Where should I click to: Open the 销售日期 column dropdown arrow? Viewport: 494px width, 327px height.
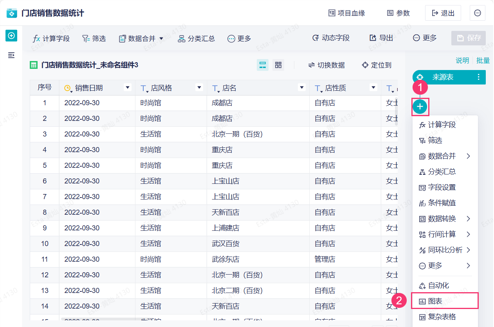[x=127, y=88]
